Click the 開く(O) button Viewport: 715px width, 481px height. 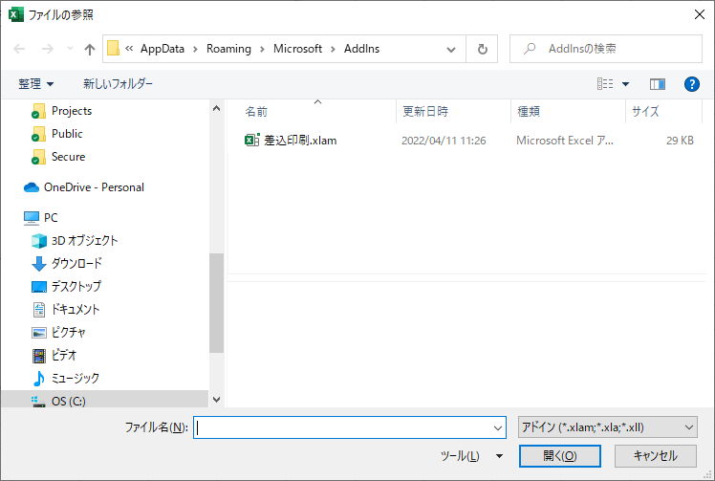point(559,456)
